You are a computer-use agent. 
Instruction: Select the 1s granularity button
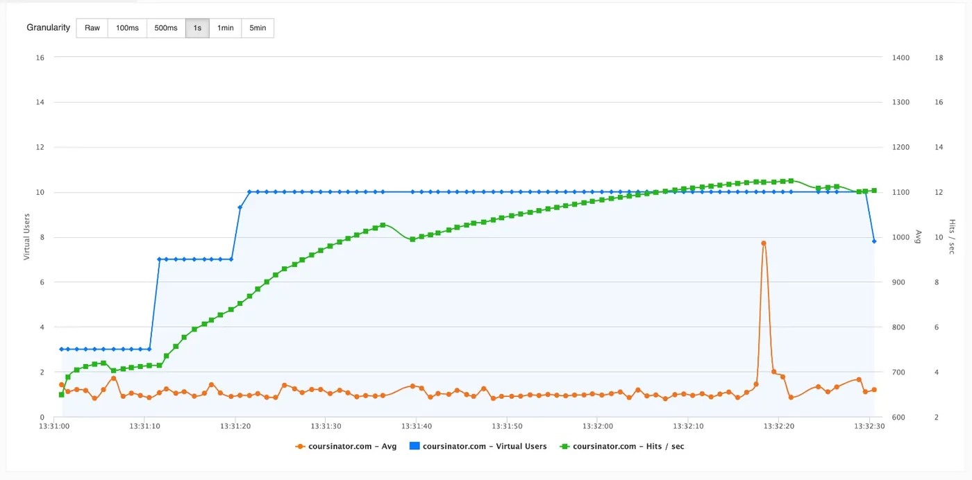pos(197,28)
